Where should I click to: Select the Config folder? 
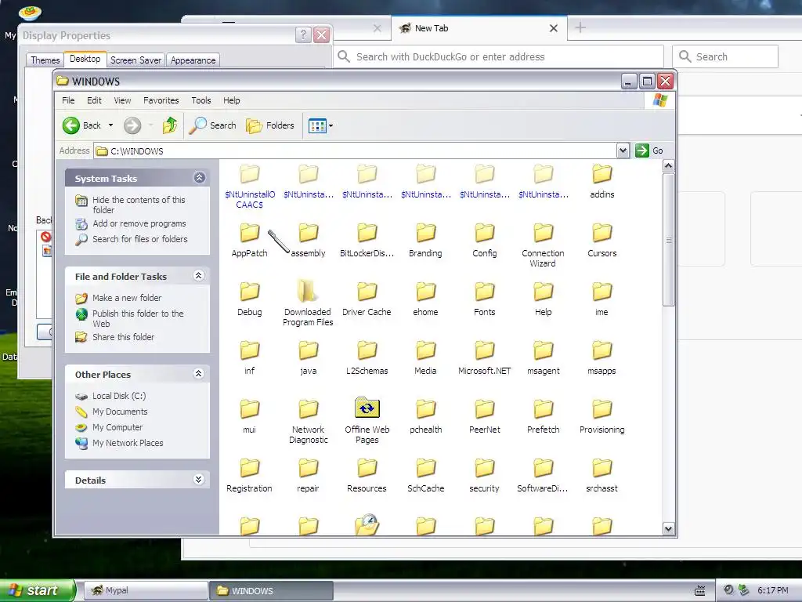[x=484, y=240]
